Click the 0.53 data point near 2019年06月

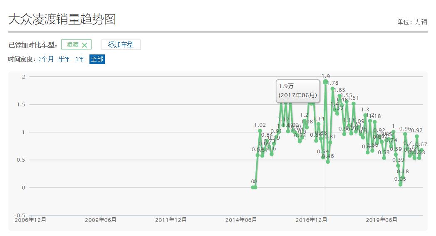[384, 158]
